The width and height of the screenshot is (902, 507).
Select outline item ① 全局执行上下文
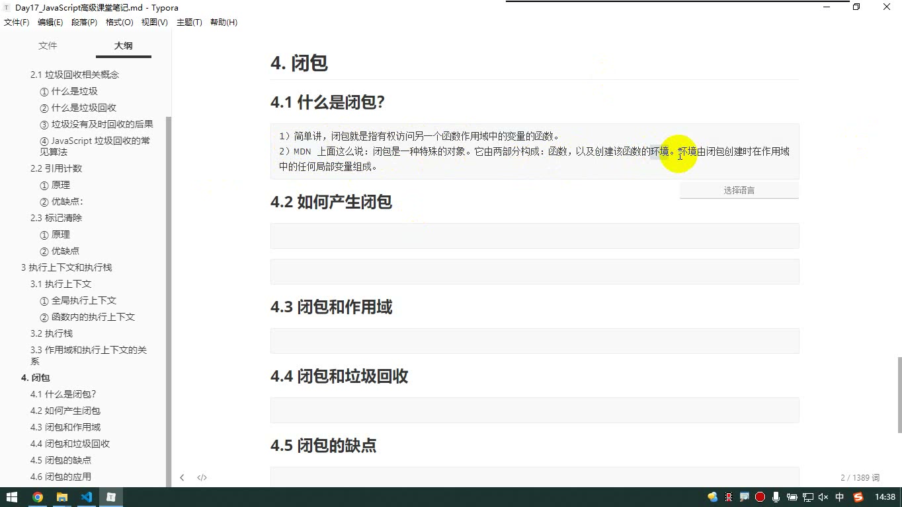[x=78, y=300]
